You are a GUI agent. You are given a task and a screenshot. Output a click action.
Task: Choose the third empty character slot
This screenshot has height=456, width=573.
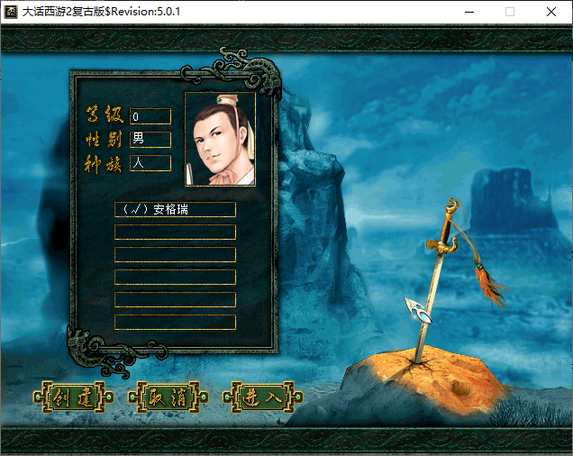[x=175, y=254]
